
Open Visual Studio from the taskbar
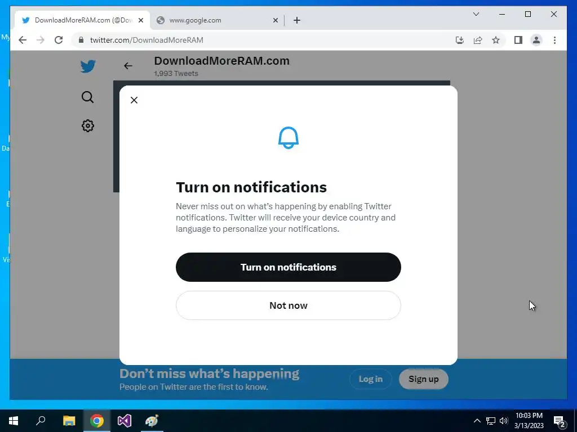point(125,421)
